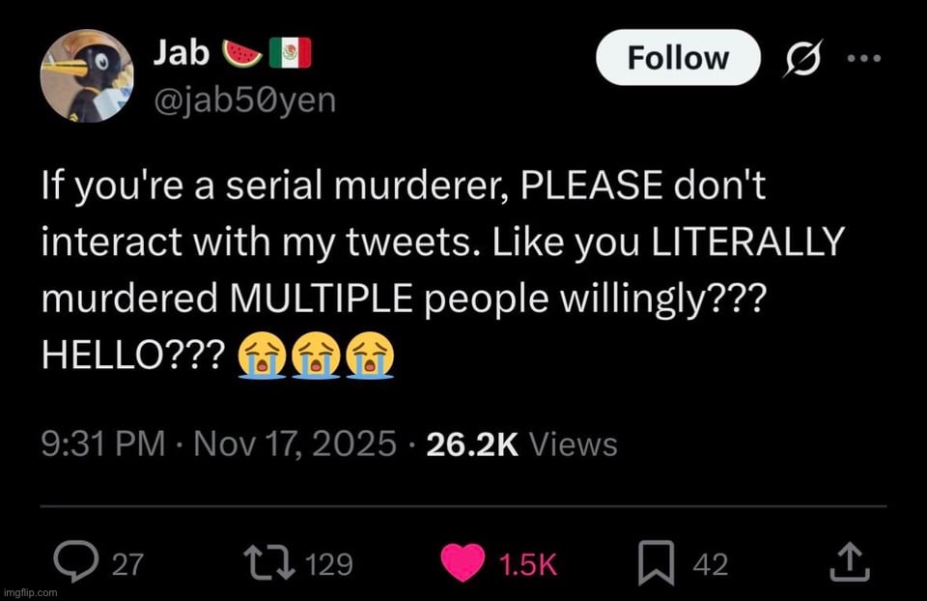The image size is (927, 601).
Task: Unlike the tweet via the pink heart
Action: click(x=463, y=562)
